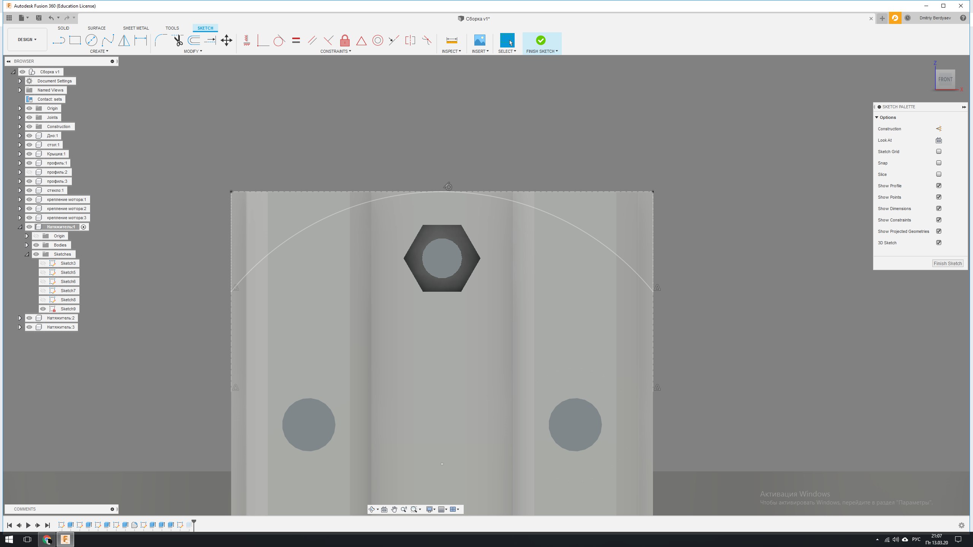973x547 pixels.
Task: Select the Offset tool
Action: point(194,40)
